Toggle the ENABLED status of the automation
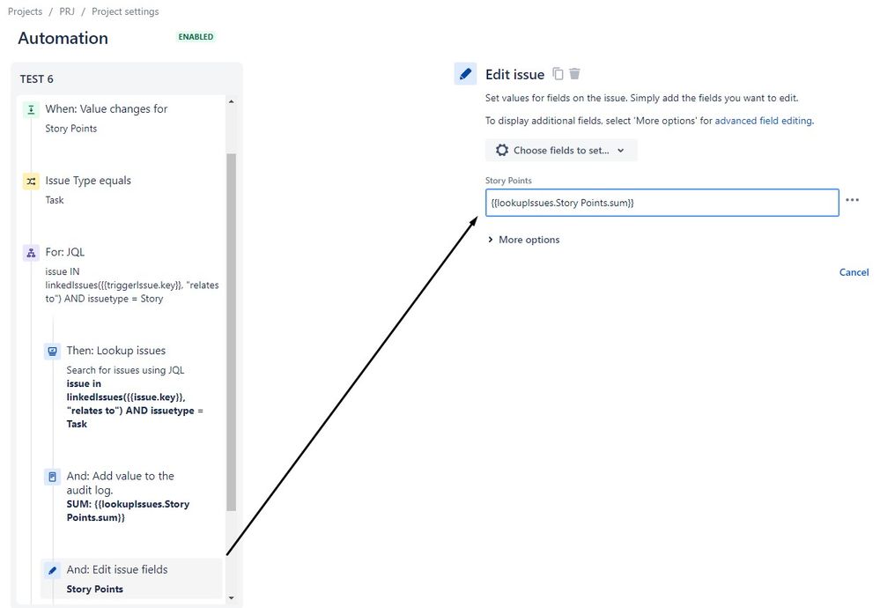880x608 pixels. pyautogui.click(x=195, y=37)
